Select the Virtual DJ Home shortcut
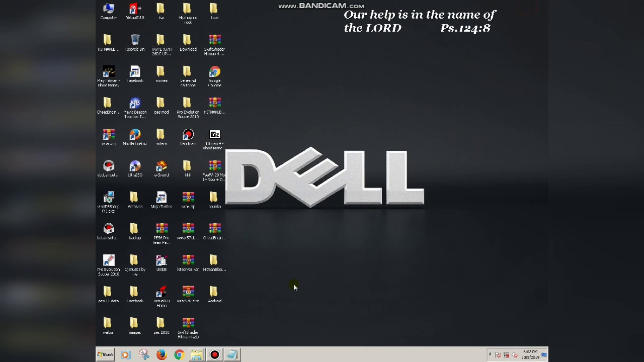 pyautogui.click(x=161, y=297)
